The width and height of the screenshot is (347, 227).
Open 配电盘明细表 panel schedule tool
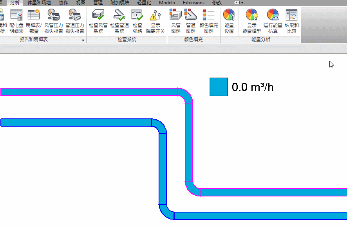tap(16, 21)
